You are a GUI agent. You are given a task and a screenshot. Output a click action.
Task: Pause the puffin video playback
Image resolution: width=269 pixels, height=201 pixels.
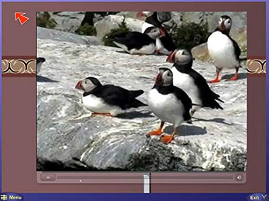coord(48,177)
